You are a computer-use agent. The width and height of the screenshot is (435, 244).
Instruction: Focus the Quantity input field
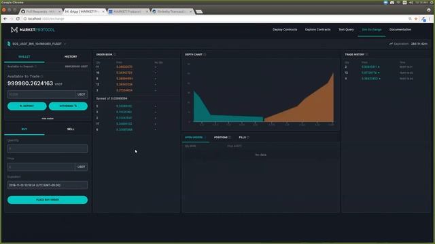pos(48,149)
